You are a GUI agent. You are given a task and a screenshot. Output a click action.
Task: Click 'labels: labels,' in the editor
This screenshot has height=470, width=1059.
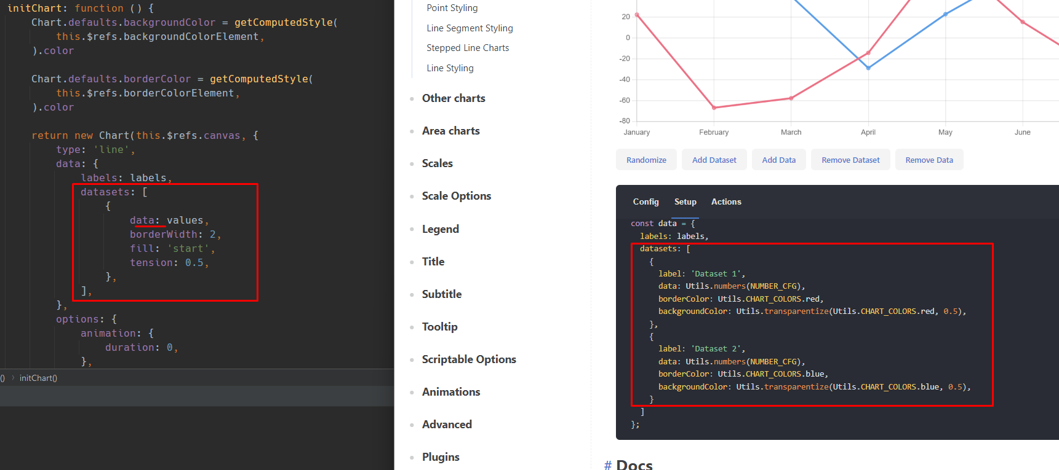[126, 178]
